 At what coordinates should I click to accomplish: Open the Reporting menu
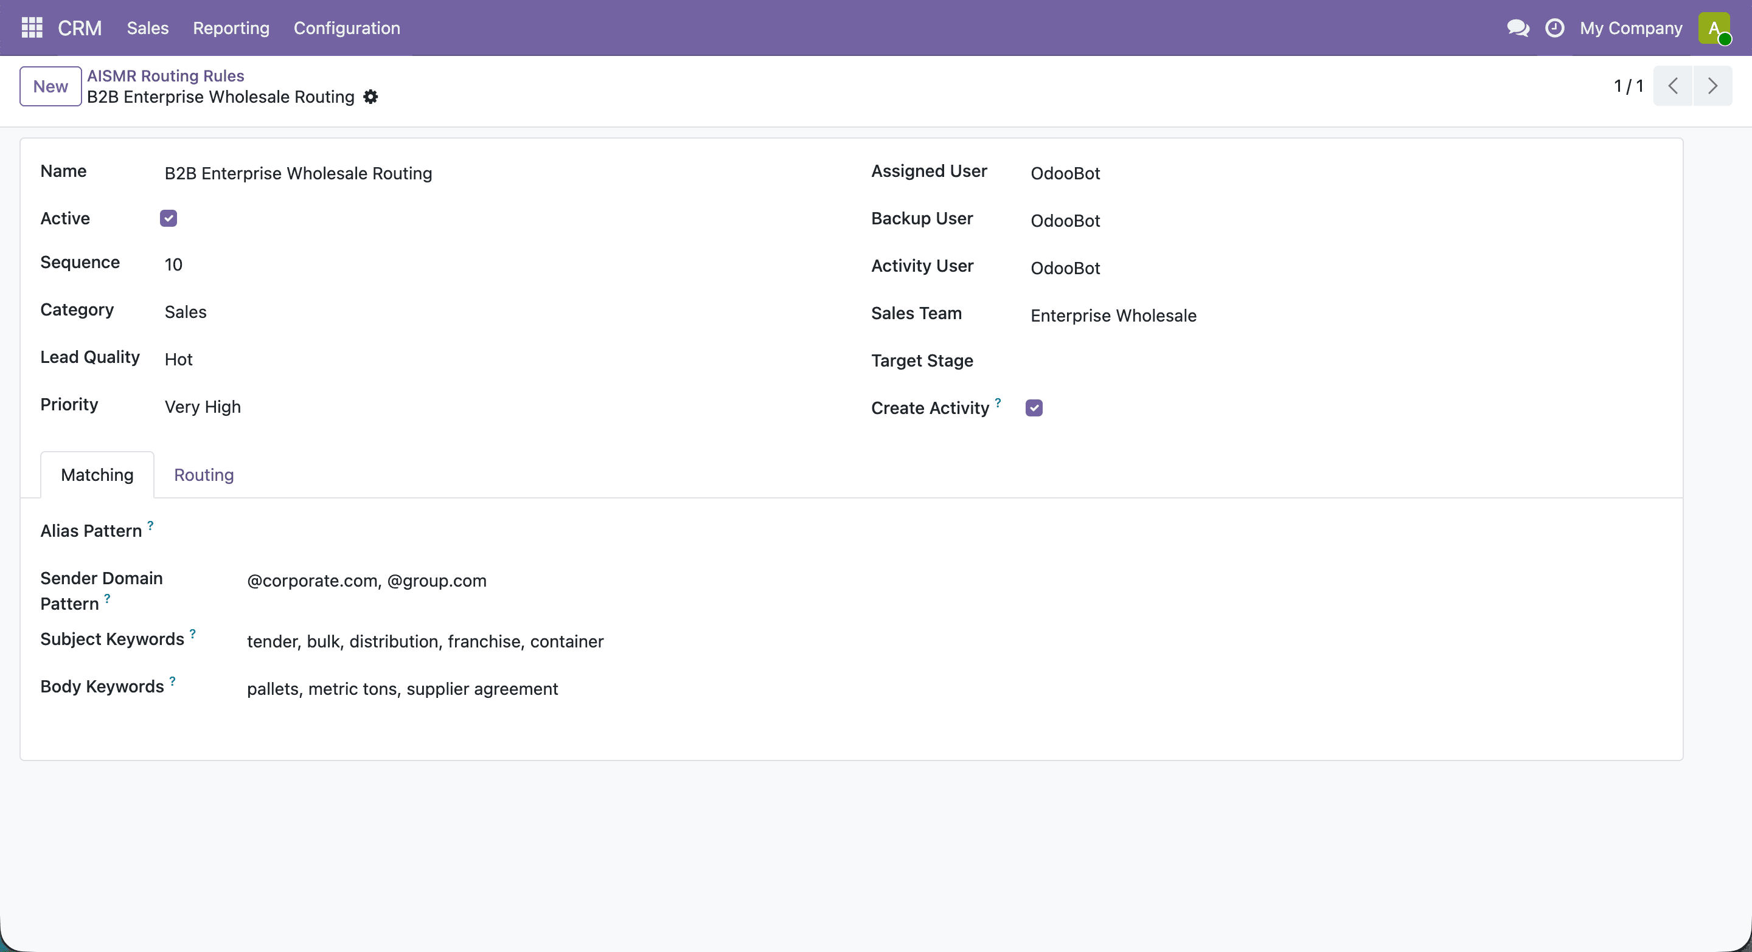[231, 28]
